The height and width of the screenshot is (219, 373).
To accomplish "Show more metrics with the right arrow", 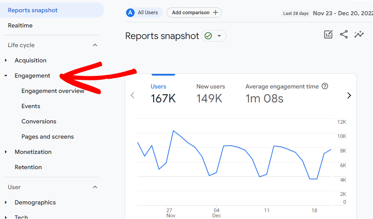I will (x=349, y=95).
